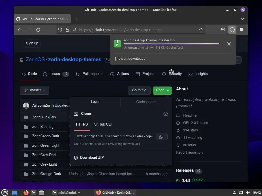Open the ArtyomZorin author link
Screen dimensions: 262x196
pos(43,105)
